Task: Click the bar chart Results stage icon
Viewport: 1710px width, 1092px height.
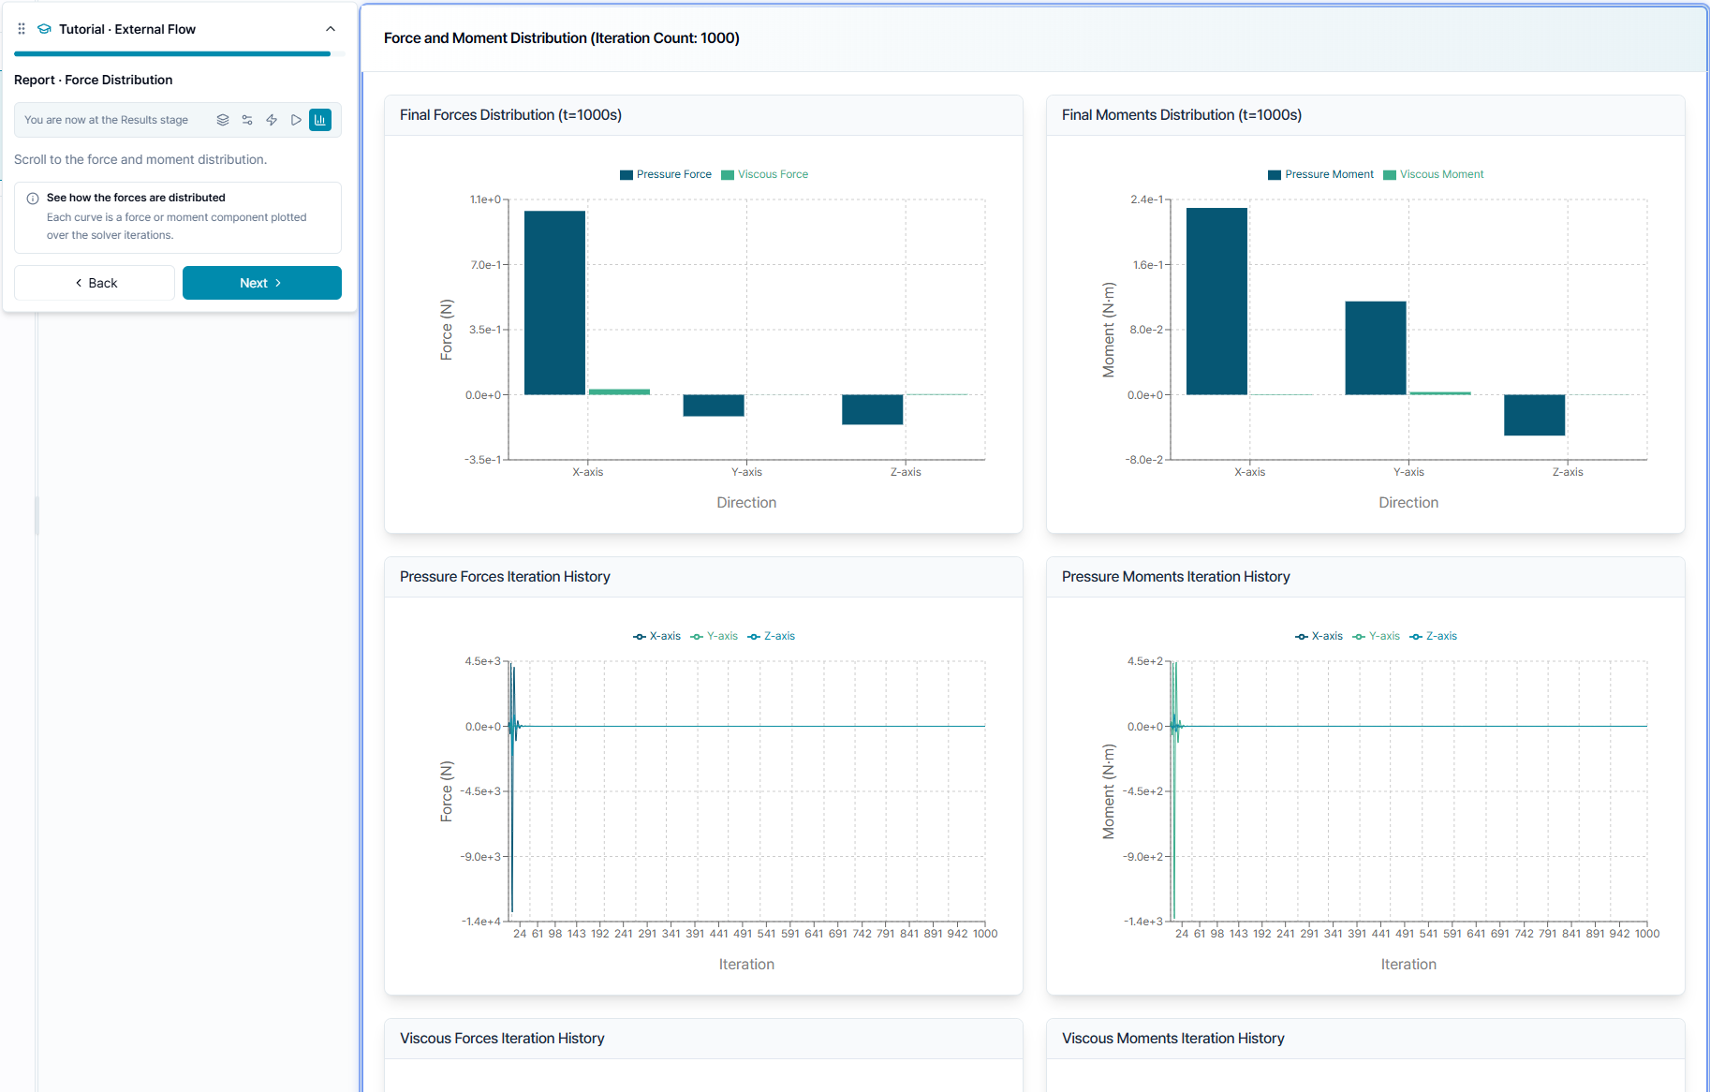Action: click(320, 120)
